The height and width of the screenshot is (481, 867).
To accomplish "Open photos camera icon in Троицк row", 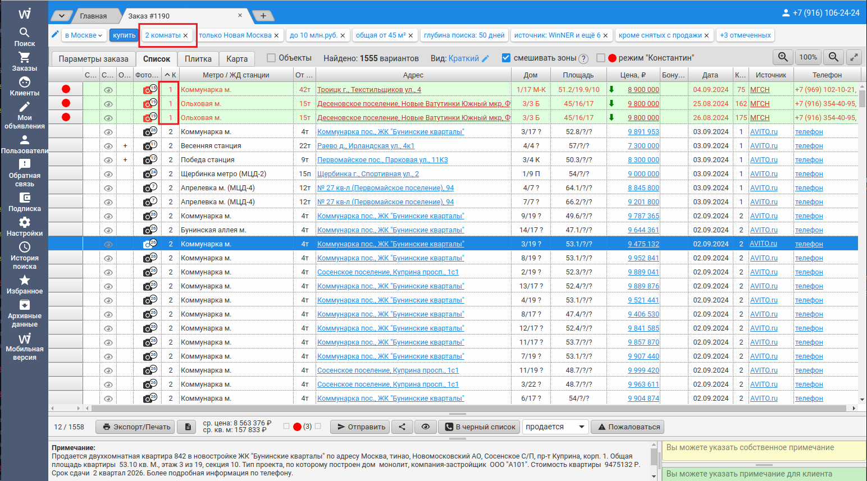I will point(149,89).
